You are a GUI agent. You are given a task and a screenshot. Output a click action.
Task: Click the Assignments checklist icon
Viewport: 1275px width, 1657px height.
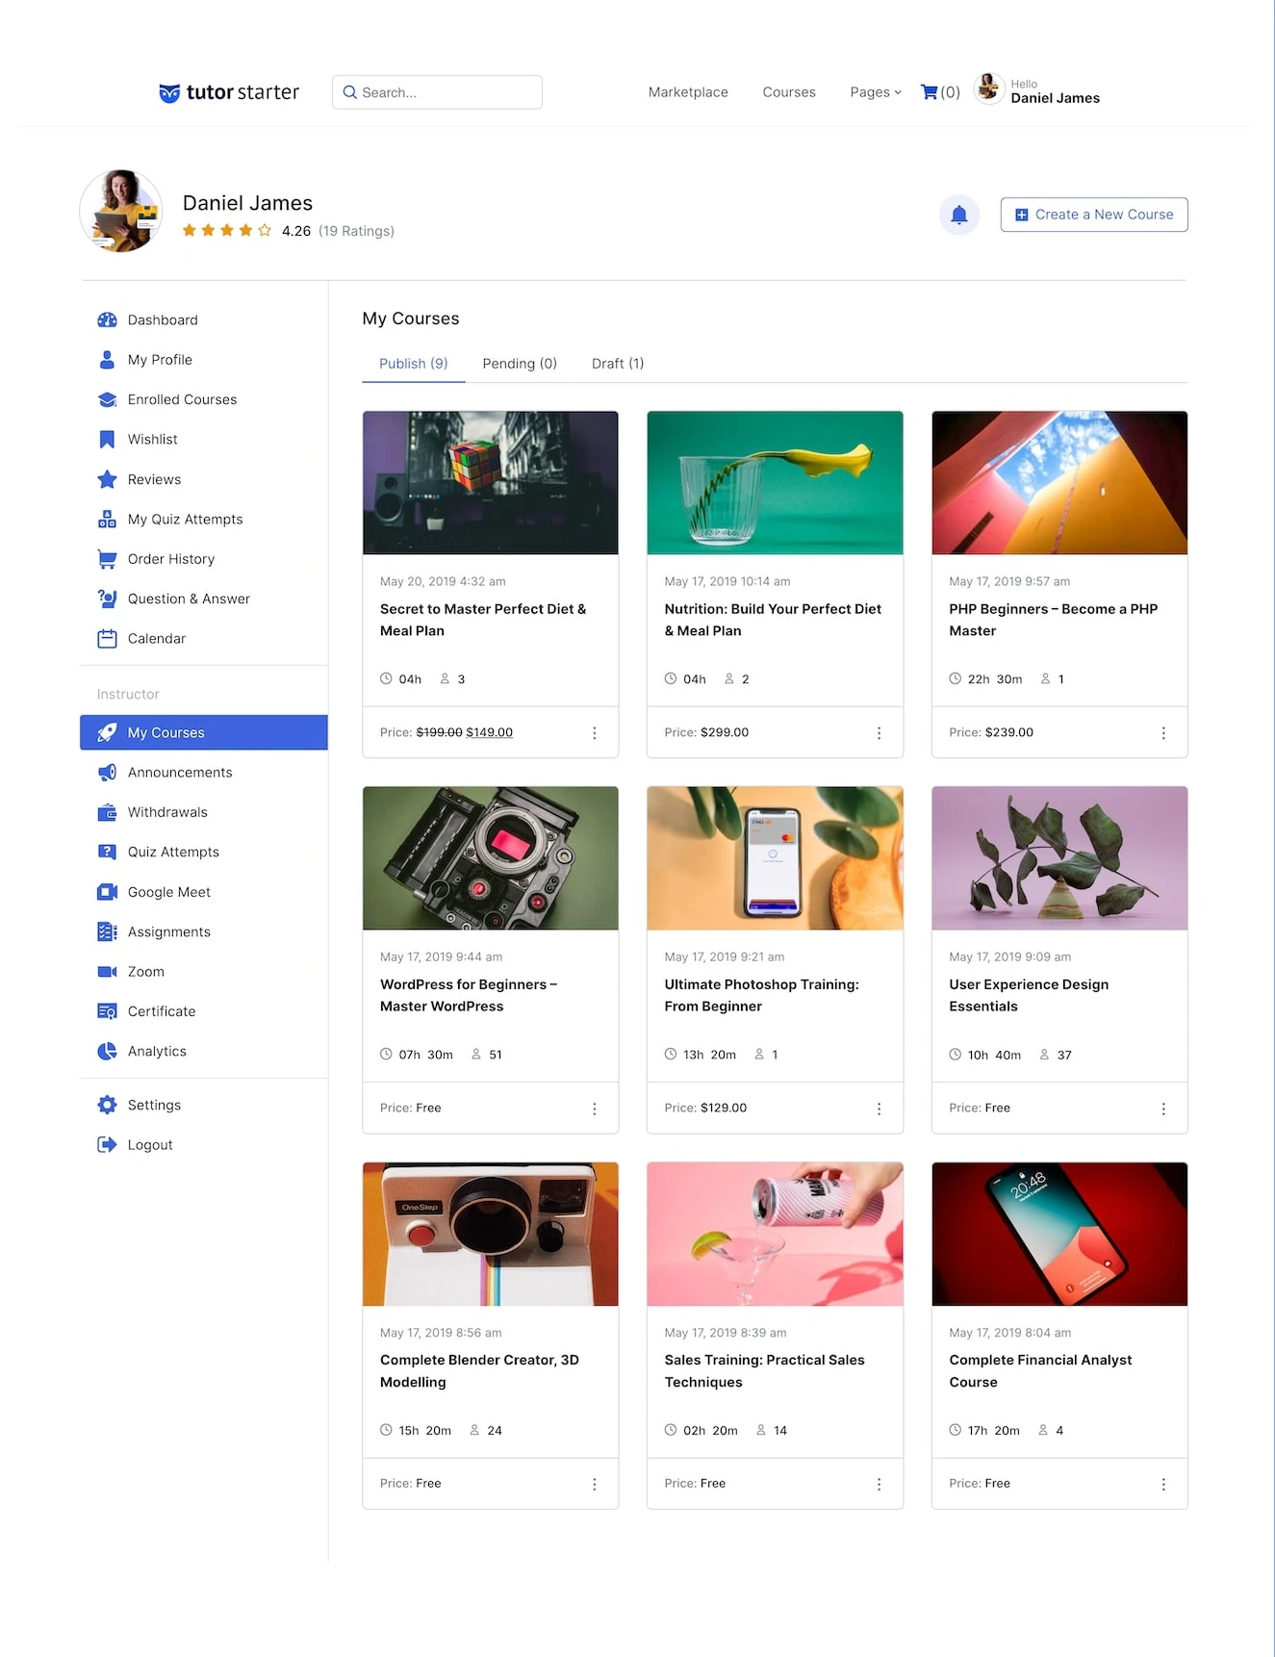pos(107,931)
